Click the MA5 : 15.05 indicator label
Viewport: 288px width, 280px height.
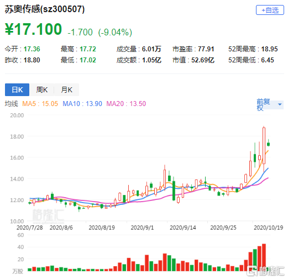tap(40, 104)
